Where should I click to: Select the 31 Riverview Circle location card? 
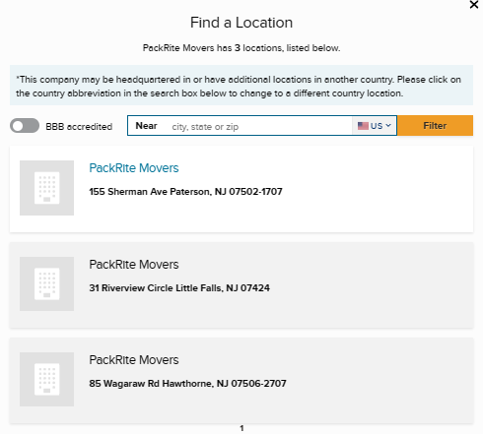click(x=241, y=285)
